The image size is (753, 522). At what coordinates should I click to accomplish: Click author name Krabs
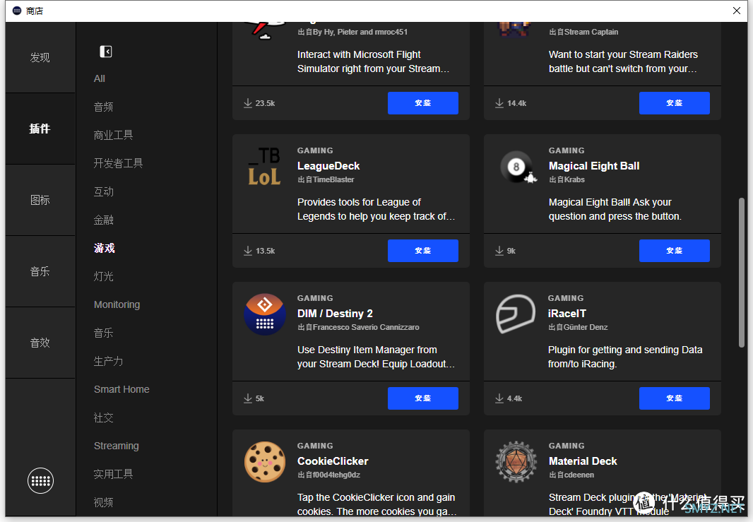(574, 179)
